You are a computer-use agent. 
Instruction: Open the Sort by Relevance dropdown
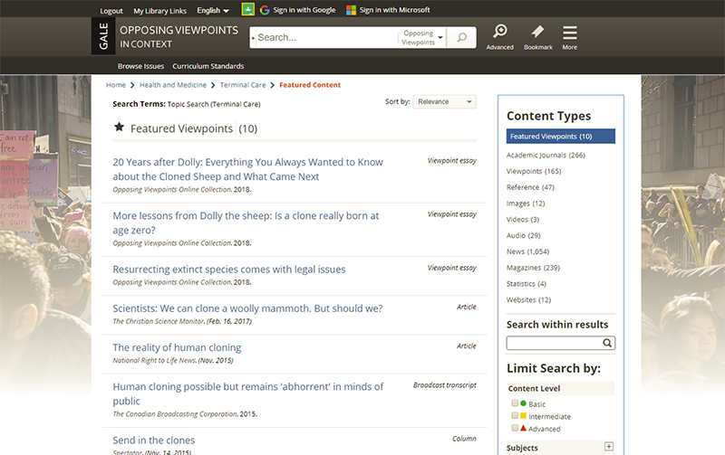click(444, 101)
